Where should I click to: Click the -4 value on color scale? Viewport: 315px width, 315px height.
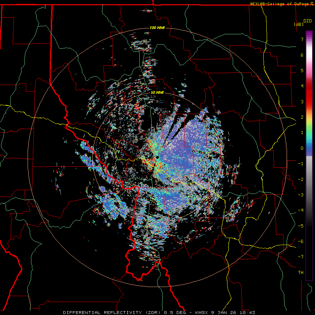point(301,210)
